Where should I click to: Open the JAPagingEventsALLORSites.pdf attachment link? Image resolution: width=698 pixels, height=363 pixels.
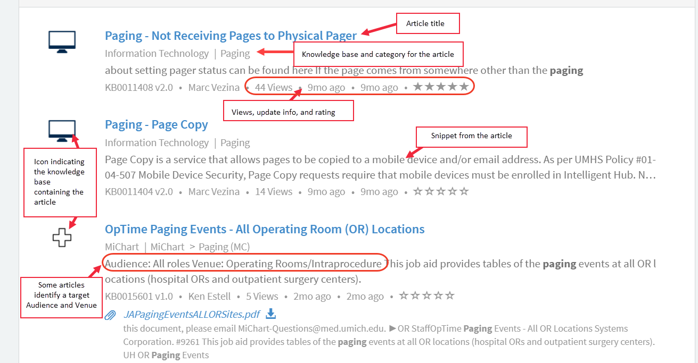[192, 315]
